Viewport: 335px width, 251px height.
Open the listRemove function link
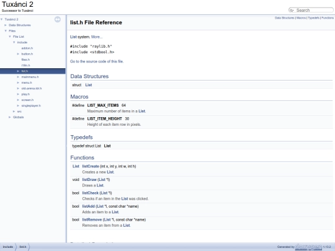point(92,219)
